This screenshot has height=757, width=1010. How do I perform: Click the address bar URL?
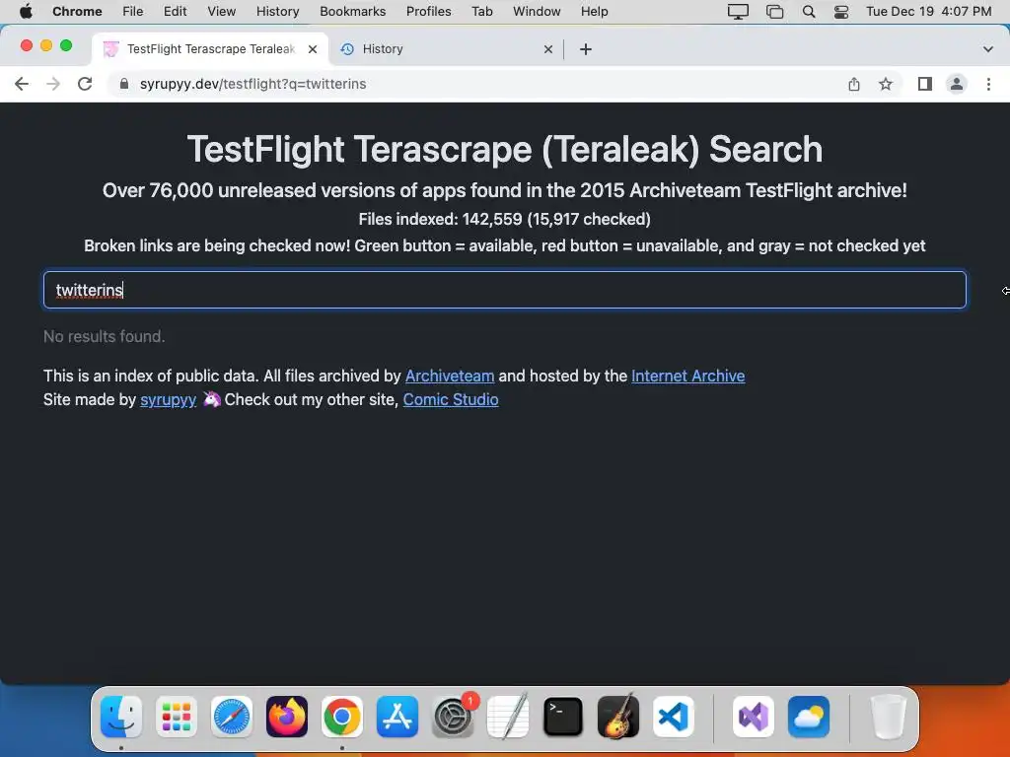click(x=252, y=84)
